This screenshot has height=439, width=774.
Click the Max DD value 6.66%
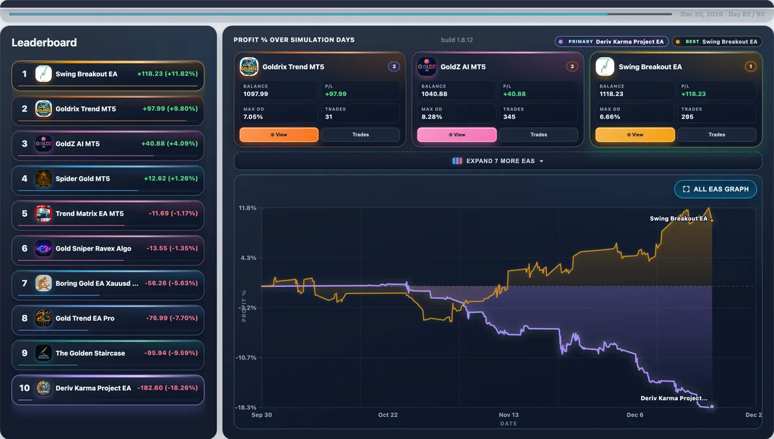(610, 117)
